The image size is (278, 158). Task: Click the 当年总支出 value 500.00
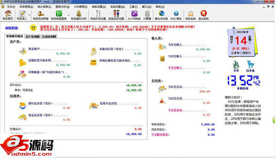coord(204,92)
